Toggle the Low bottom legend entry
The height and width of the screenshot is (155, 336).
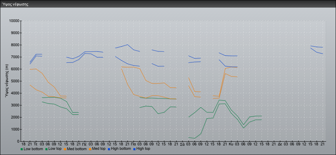pos(32,149)
